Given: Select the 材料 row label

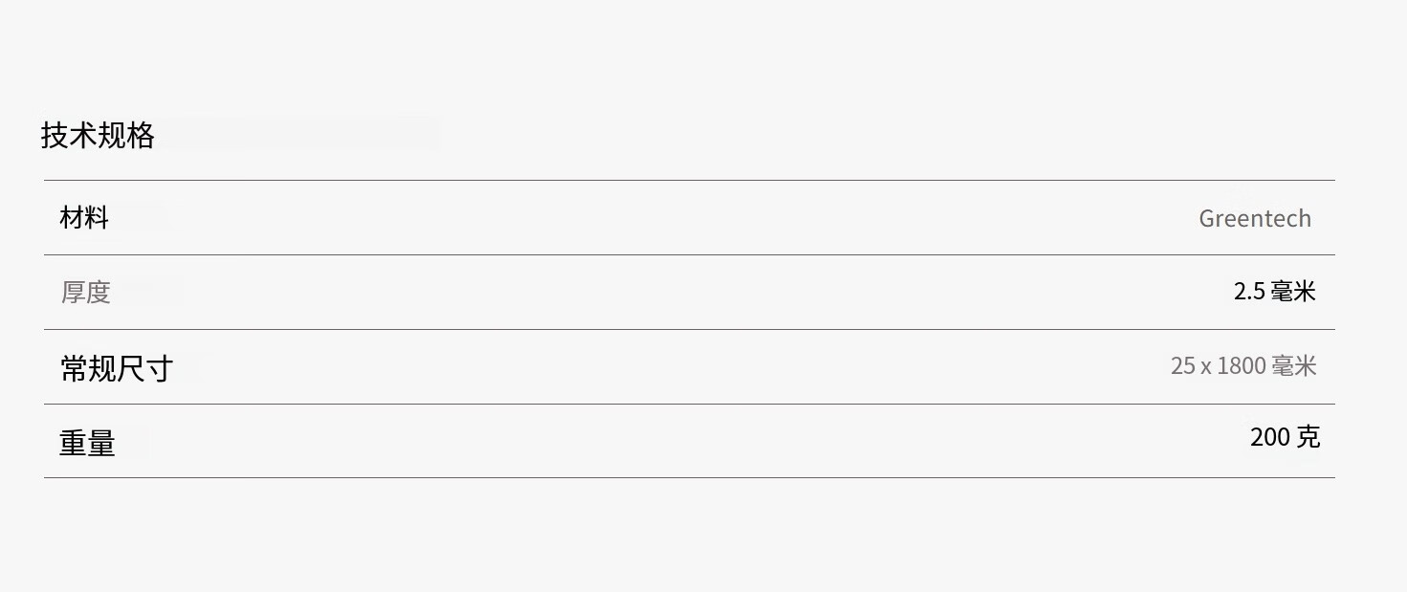Looking at the screenshot, I should click(84, 218).
